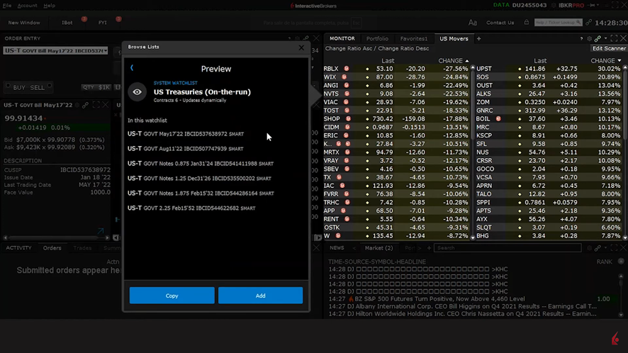The image size is (628, 353).
Task: Click the Monitor panel help question mark
Action: (x=581, y=38)
